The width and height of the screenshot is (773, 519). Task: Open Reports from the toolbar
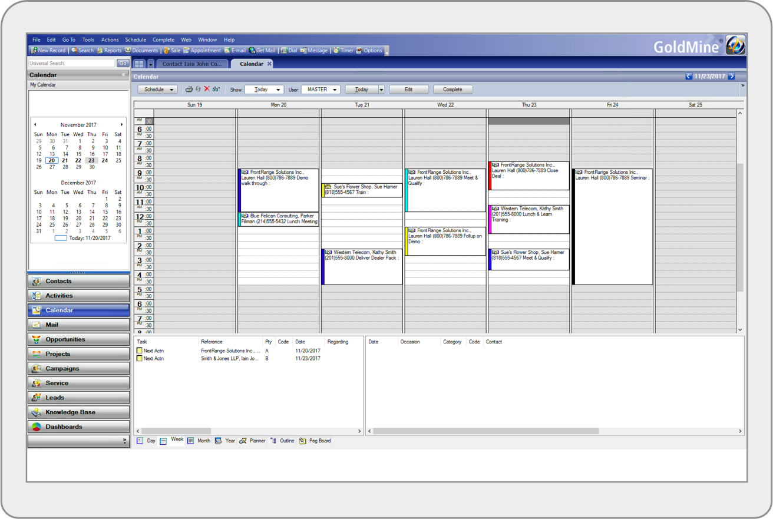110,51
